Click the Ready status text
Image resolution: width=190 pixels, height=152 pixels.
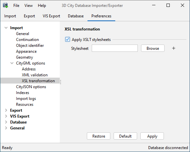coord(7,148)
